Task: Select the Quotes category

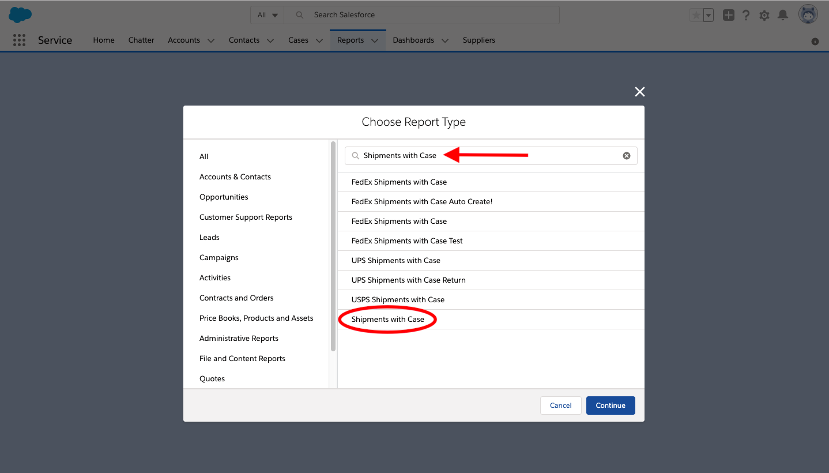Action: (212, 379)
